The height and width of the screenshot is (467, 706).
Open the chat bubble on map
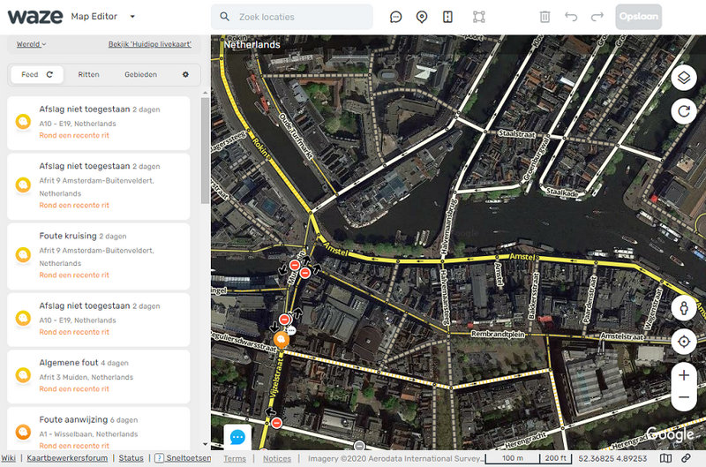[x=237, y=437]
